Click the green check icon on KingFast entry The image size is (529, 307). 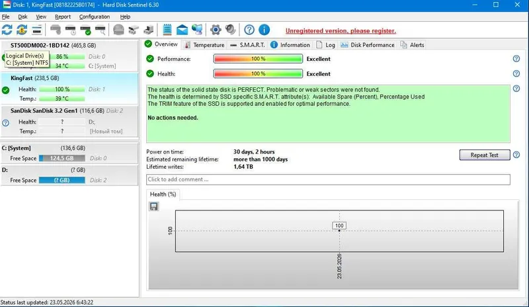[x=5, y=90]
